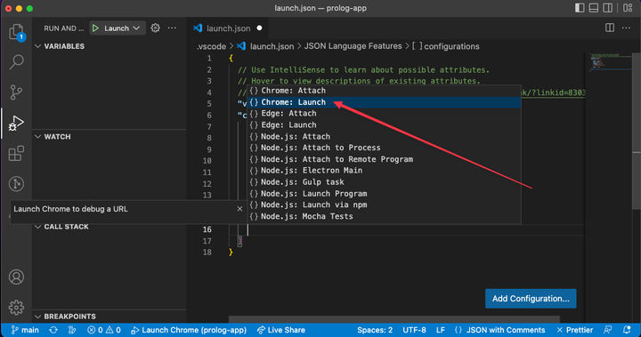
Task: Start debugging with the green play icon
Action: tap(95, 28)
